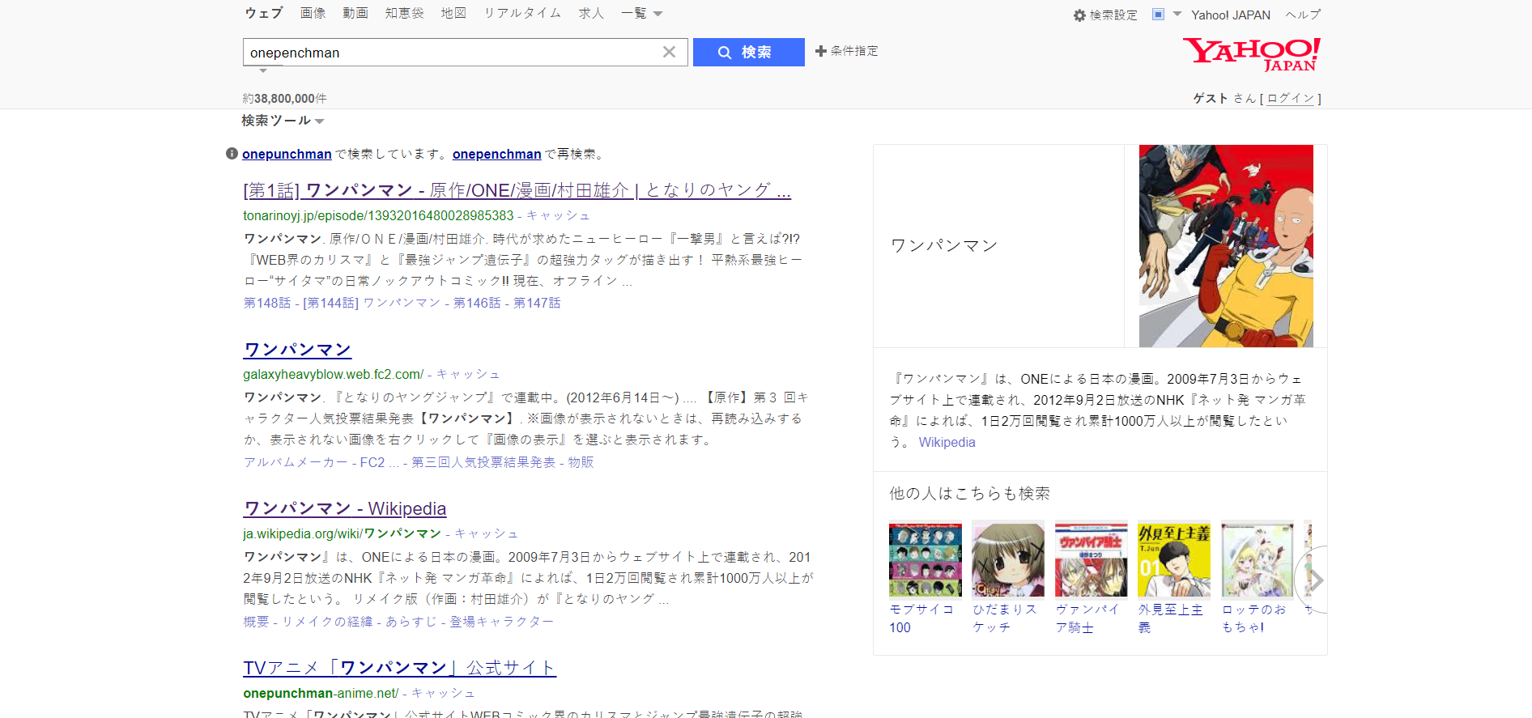Viewport: 1532px width, 718px height.
Task: Open the ワンパンマン - Wikipedia result
Action: click(x=345, y=508)
